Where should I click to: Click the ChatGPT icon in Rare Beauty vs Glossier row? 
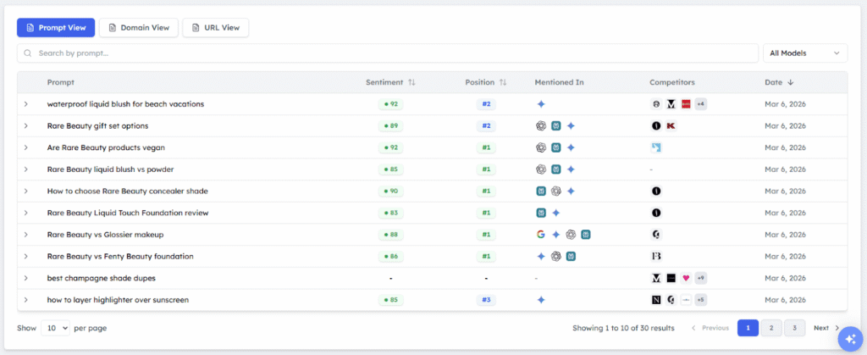(571, 235)
